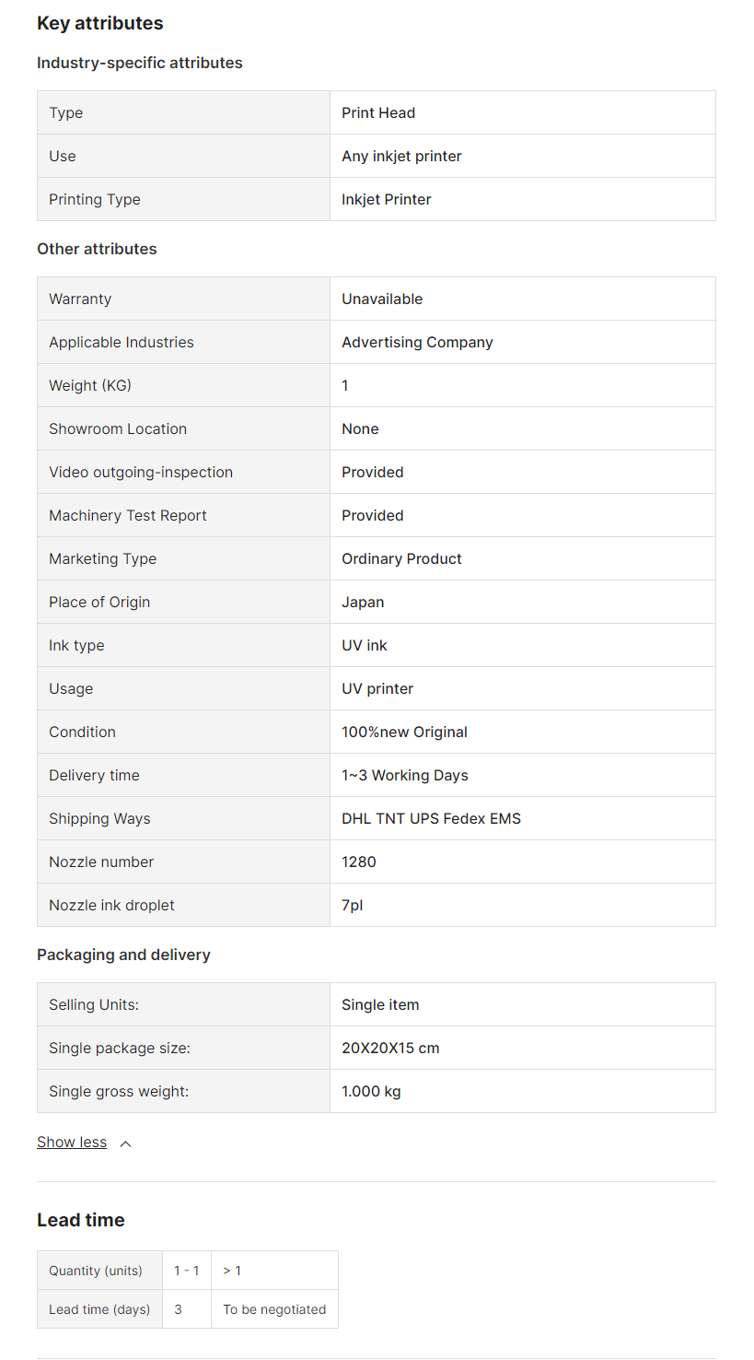Click the nozzle number 1280 value
754x1360 pixels.
pyautogui.click(x=359, y=862)
